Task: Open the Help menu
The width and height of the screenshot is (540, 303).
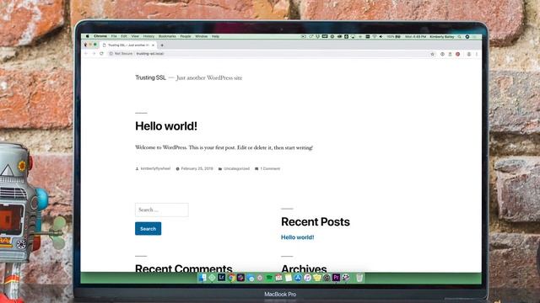Action: 216,36
